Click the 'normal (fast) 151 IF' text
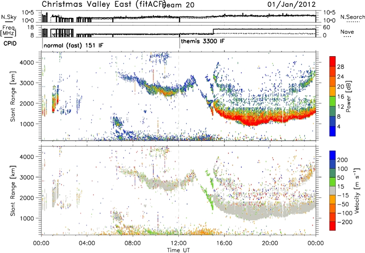 click(73, 45)
